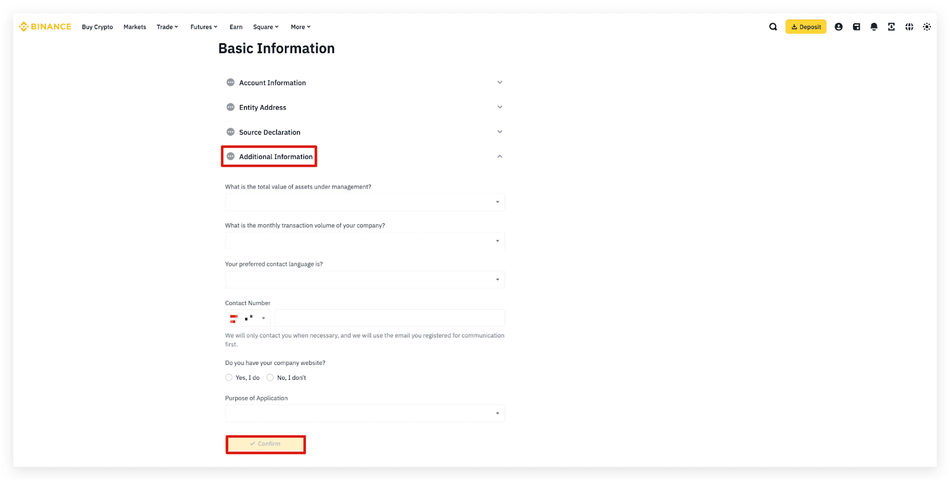This screenshot has width=950, height=480.
Task: Click the Additional Information status icon
Action: tap(230, 157)
